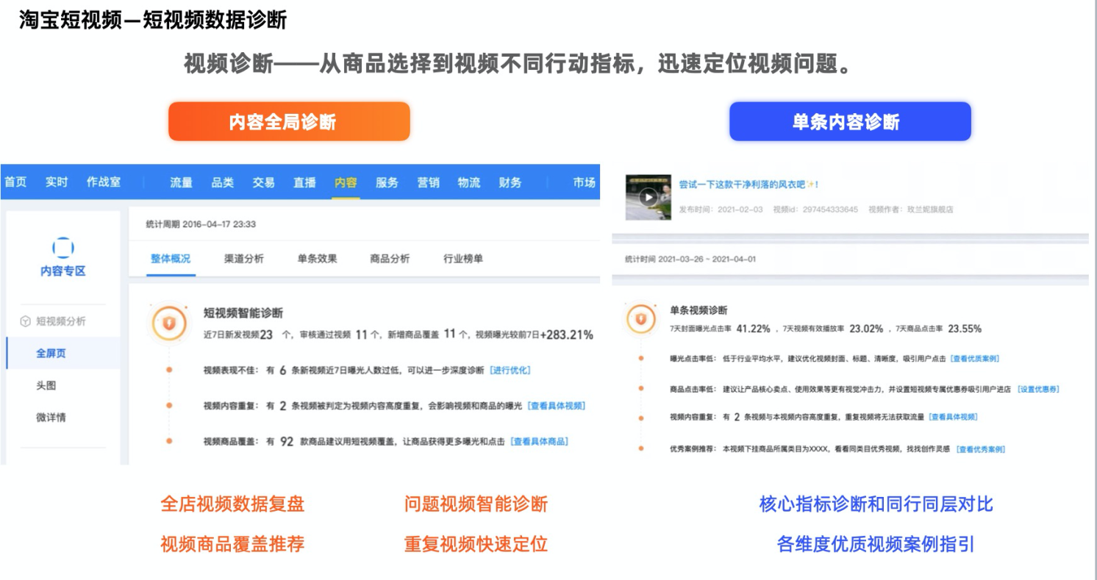Switch to the 渠道分析 tab
Viewport: 1097px width, 580px height.
(x=243, y=259)
